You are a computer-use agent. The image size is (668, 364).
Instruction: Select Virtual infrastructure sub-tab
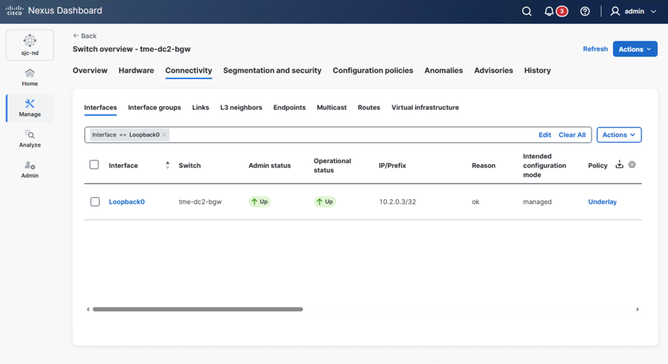pos(425,108)
